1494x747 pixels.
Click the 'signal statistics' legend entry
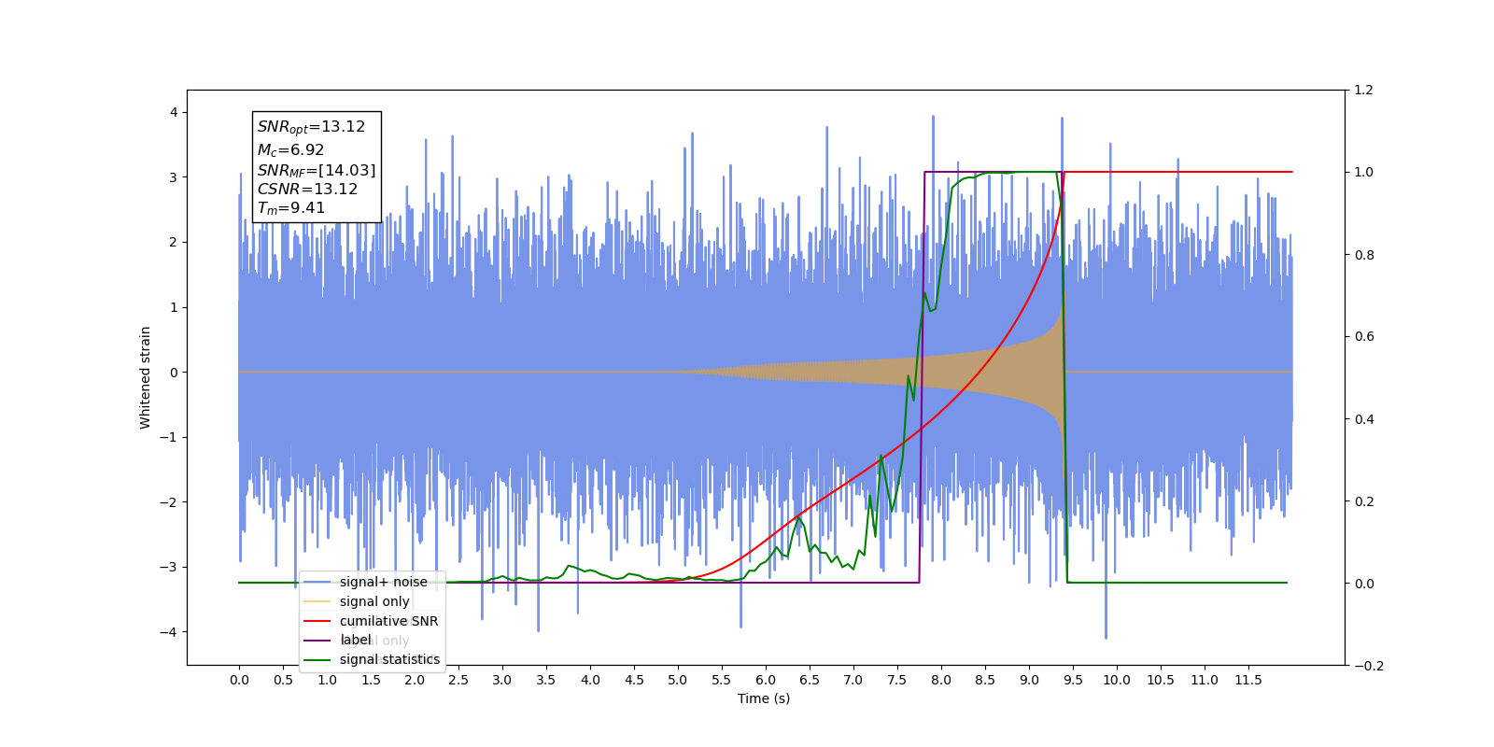[x=389, y=659]
